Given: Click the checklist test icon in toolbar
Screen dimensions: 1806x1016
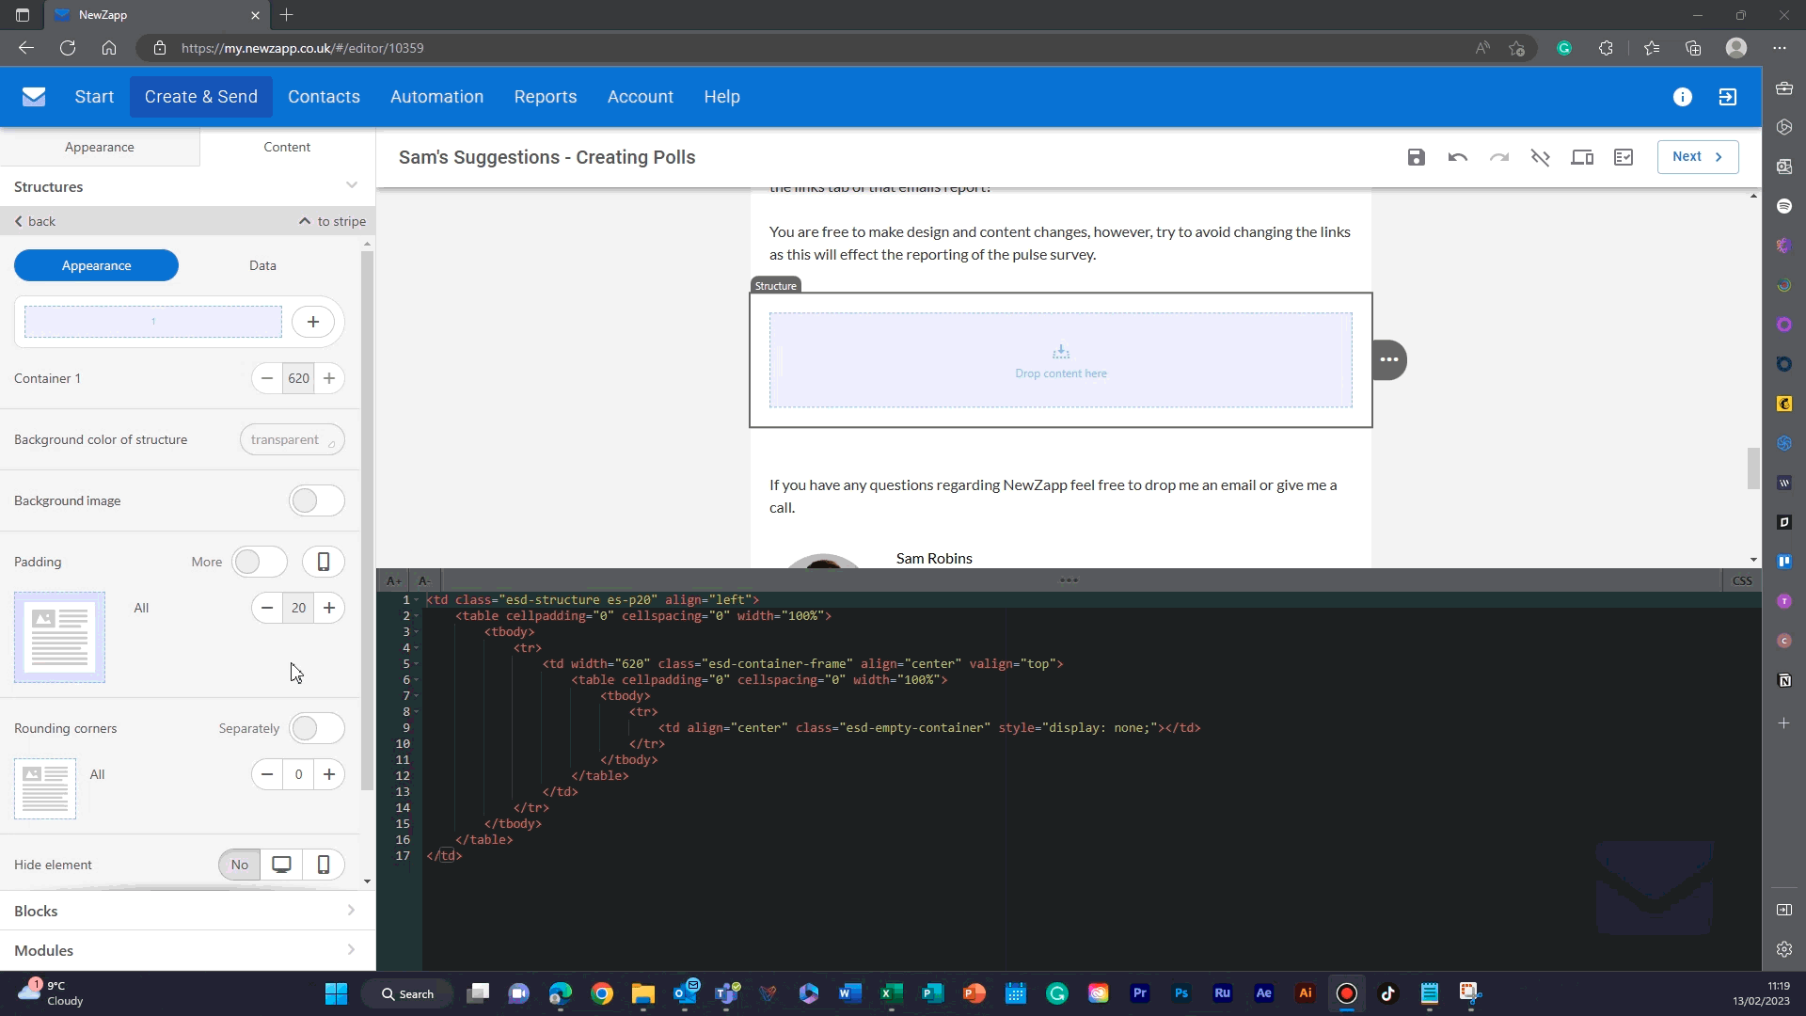Looking at the screenshot, I should point(1623,157).
